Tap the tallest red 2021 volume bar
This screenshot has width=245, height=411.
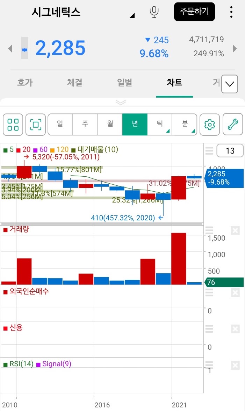[179, 259]
